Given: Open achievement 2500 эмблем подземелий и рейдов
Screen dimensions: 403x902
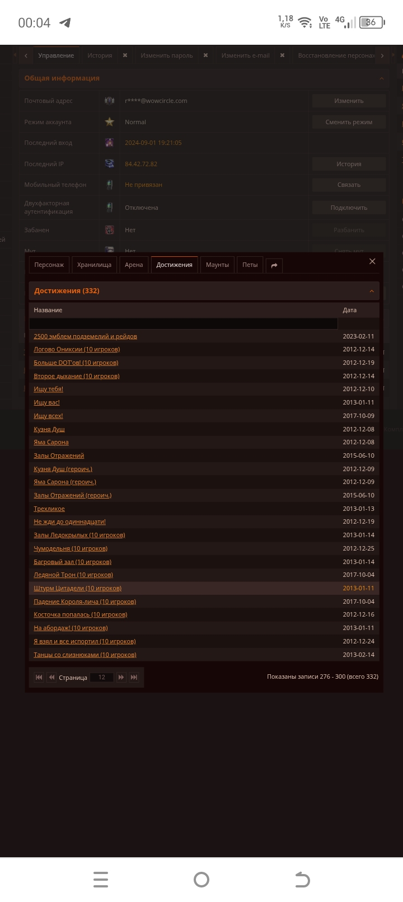Looking at the screenshot, I should pos(85,336).
